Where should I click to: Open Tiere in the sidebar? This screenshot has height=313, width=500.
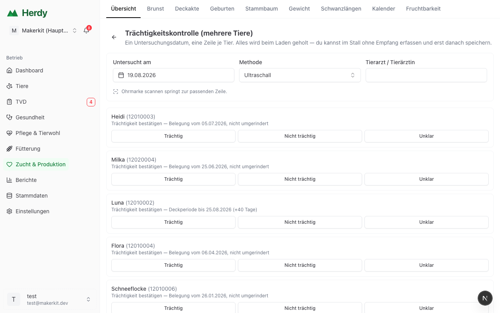(x=22, y=86)
